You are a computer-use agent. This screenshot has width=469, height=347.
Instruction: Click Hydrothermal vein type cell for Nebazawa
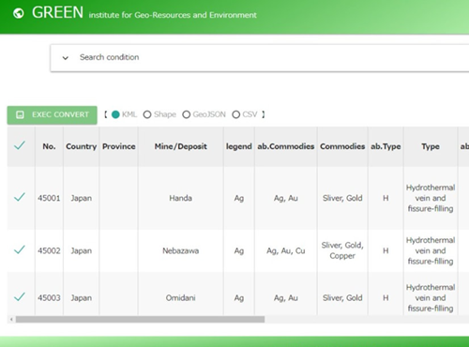click(431, 250)
